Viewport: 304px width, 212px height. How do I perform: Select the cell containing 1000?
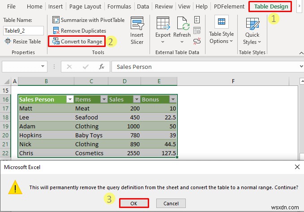coord(124,126)
